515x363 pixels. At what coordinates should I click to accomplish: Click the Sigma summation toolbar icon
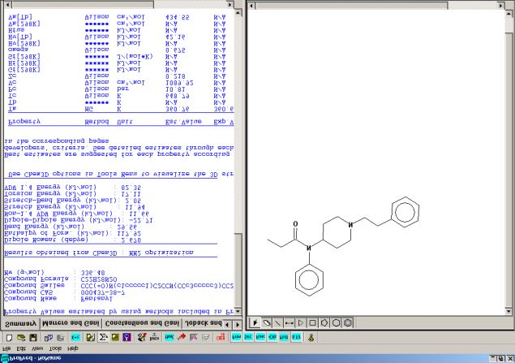[x=103, y=337]
